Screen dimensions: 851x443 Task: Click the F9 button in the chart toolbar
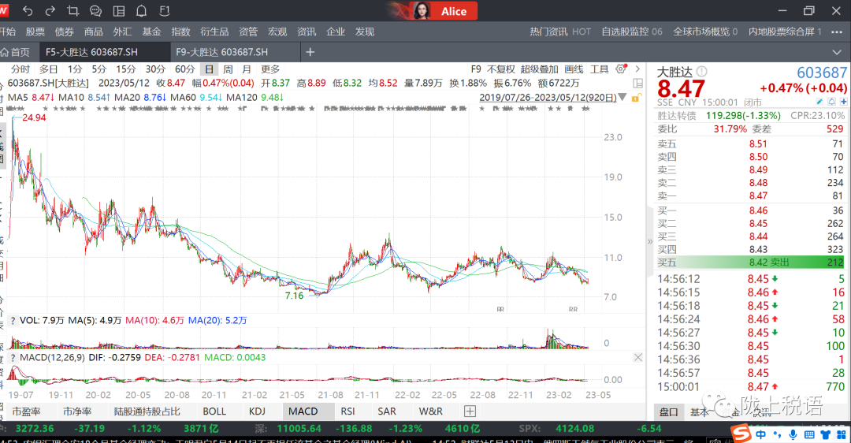tap(476, 69)
